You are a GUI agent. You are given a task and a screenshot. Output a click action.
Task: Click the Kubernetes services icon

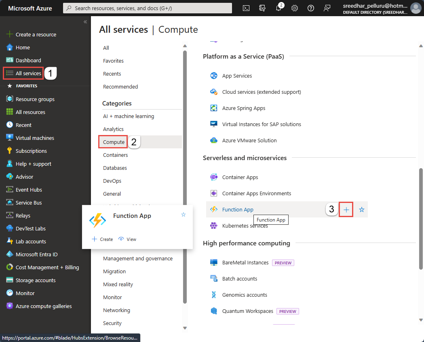(x=214, y=226)
